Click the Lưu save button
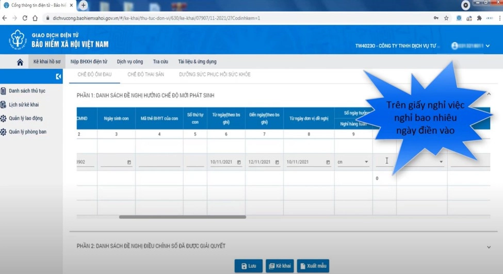The height and width of the screenshot is (274, 503). (x=248, y=266)
